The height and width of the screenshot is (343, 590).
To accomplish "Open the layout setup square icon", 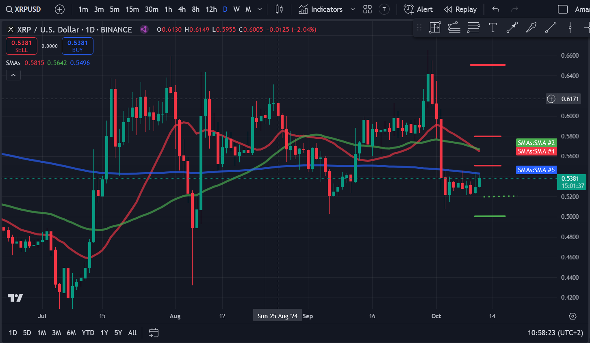I will tap(563, 9).
